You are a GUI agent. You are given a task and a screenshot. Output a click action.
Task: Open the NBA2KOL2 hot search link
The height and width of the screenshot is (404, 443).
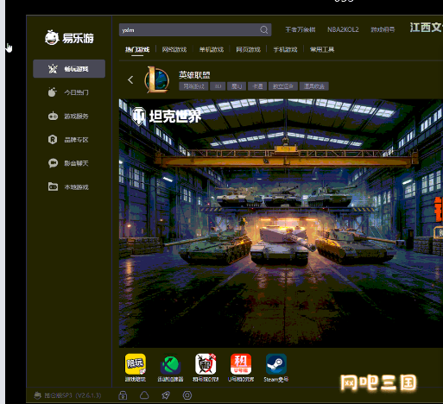[x=343, y=29]
